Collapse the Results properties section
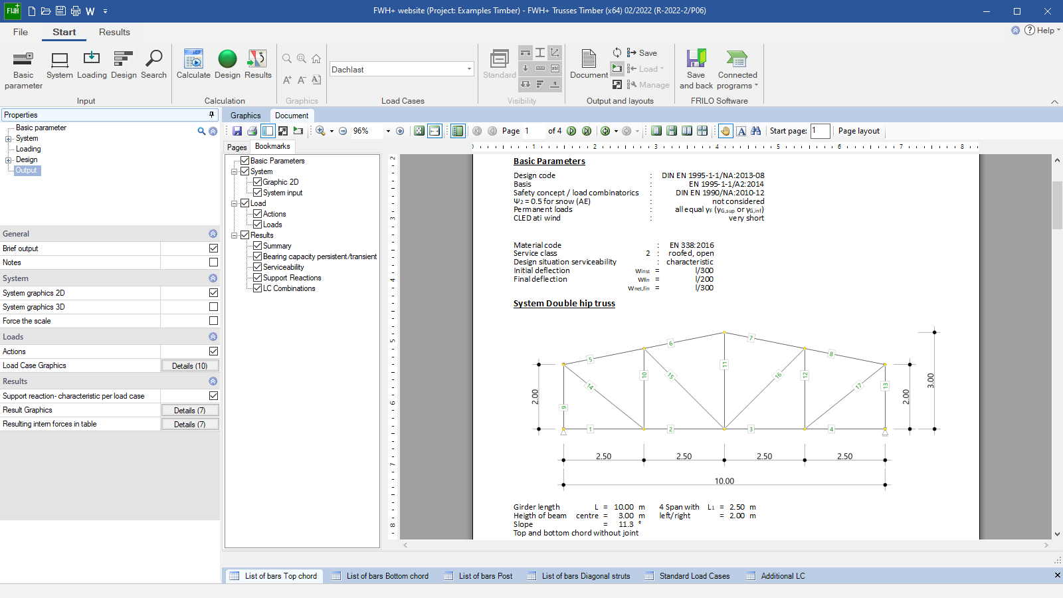The width and height of the screenshot is (1063, 598). click(213, 381)
